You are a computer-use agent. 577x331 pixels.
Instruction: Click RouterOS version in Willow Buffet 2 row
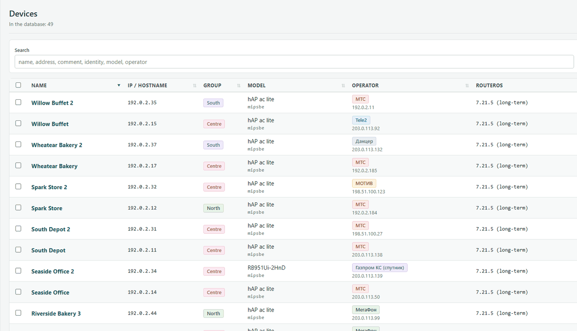[x=502, y=103]
